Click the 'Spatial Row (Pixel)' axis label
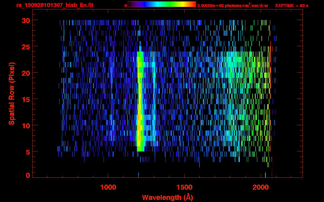The image size is (324, 202). pos(11,93)
